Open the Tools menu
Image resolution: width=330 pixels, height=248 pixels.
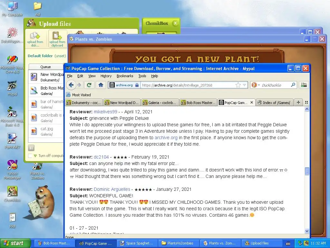[x=142, y=76]
